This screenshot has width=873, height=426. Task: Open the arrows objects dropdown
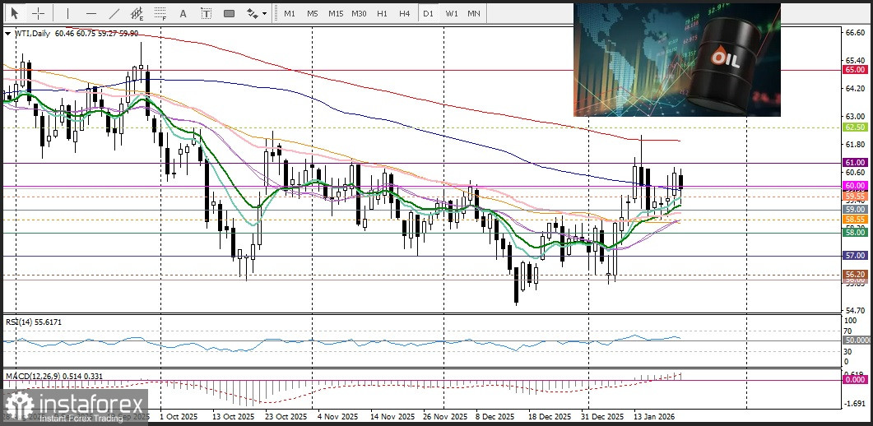click(257, 13)
